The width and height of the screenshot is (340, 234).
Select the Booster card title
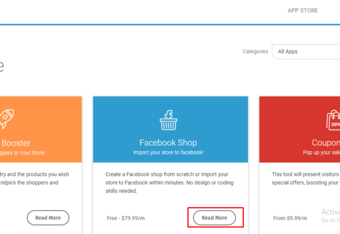point(16,143)
